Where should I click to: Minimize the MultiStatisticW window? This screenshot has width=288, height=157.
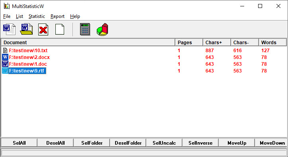(242, 6)
